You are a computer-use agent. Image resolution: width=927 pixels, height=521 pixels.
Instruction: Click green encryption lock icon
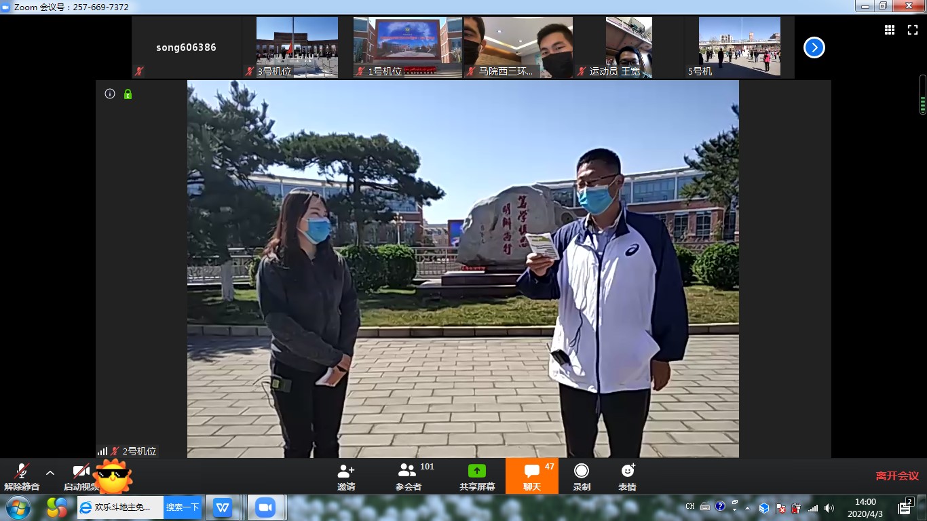(x=128, y=94)
